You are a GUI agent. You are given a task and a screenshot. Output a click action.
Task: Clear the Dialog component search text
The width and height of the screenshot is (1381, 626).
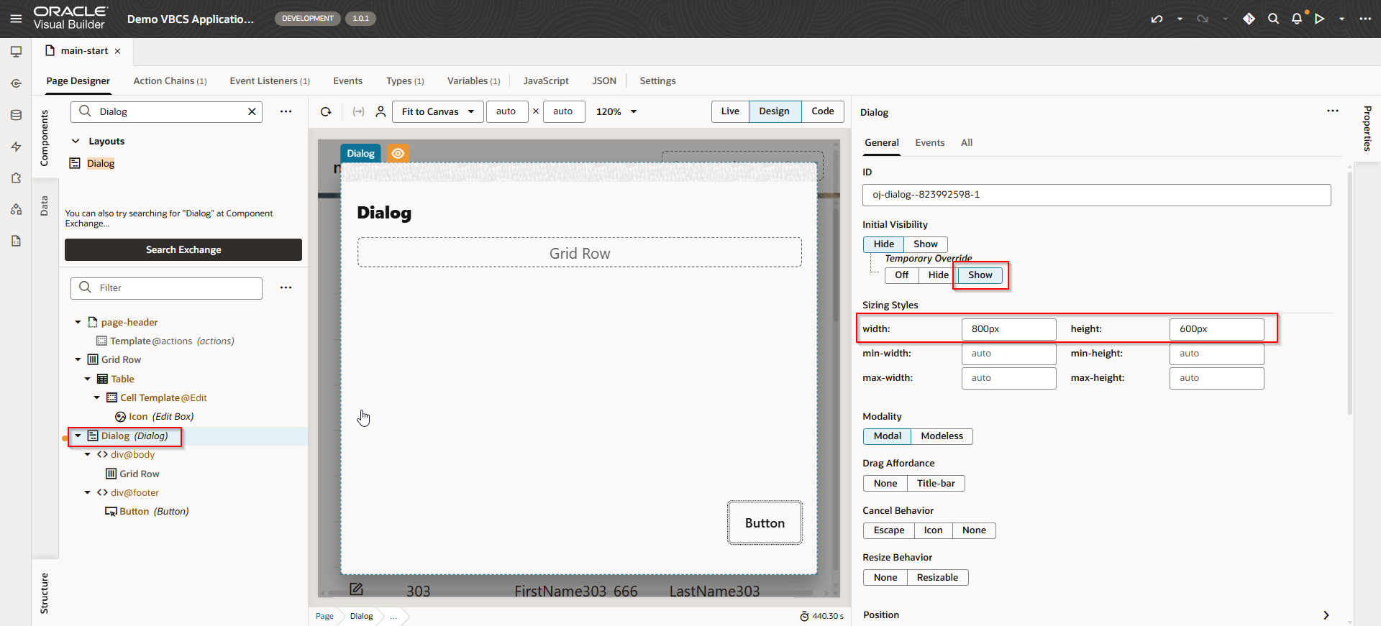(252, 111)
